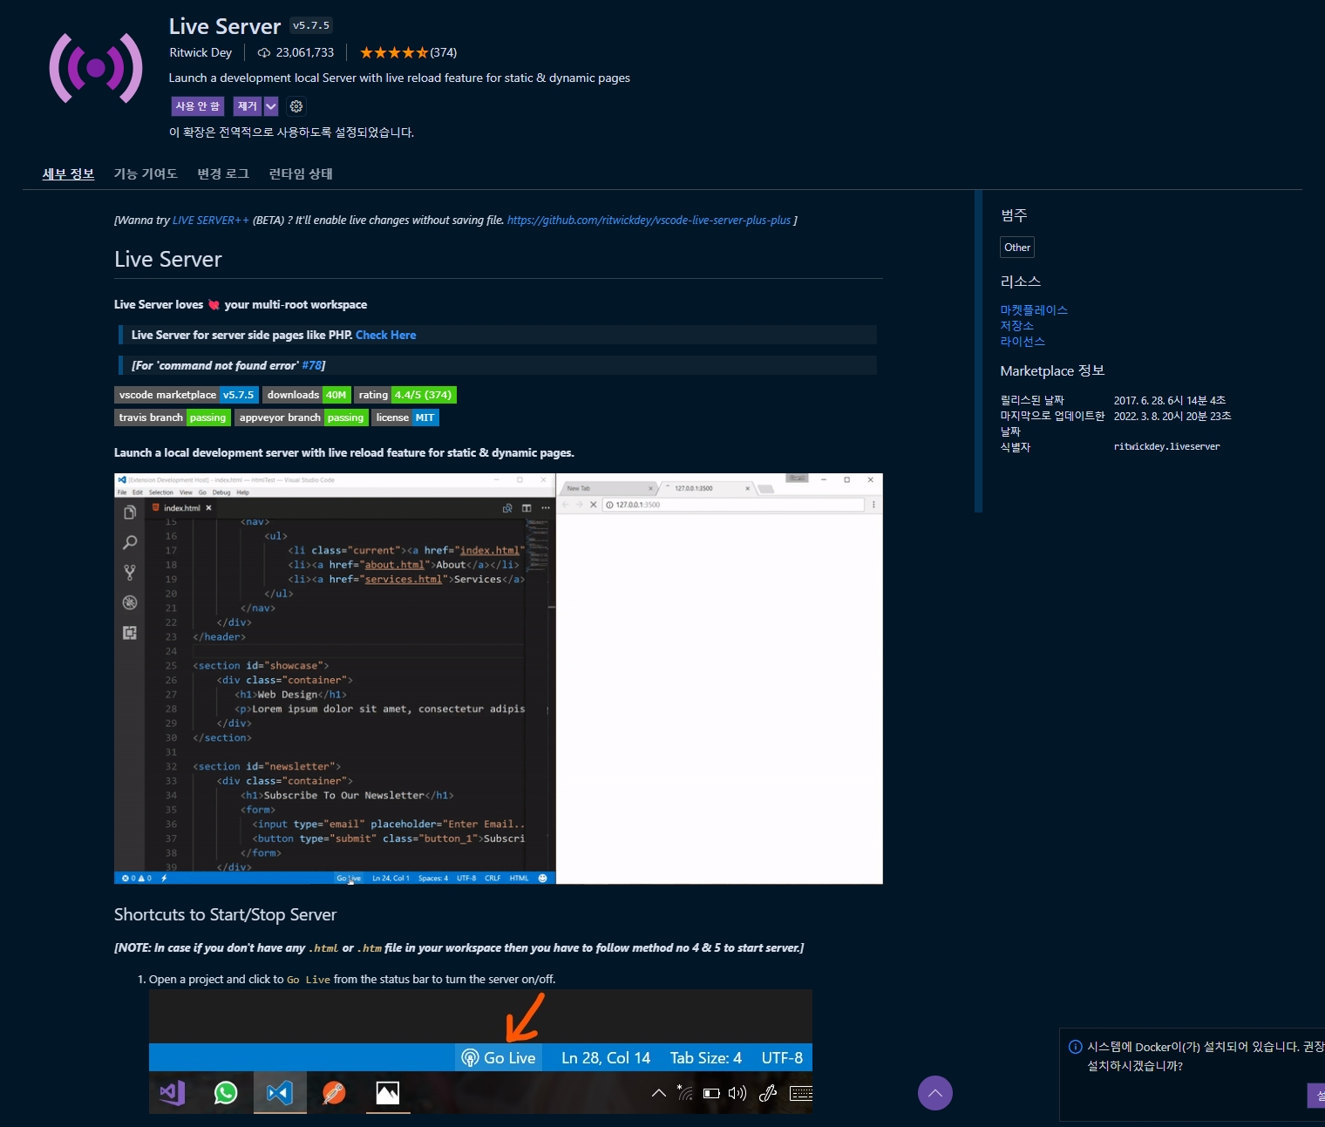Viewport: 1325px width, 1127px height.
Task: Click the 23,061,733 install count
Action: click(305, 53)
